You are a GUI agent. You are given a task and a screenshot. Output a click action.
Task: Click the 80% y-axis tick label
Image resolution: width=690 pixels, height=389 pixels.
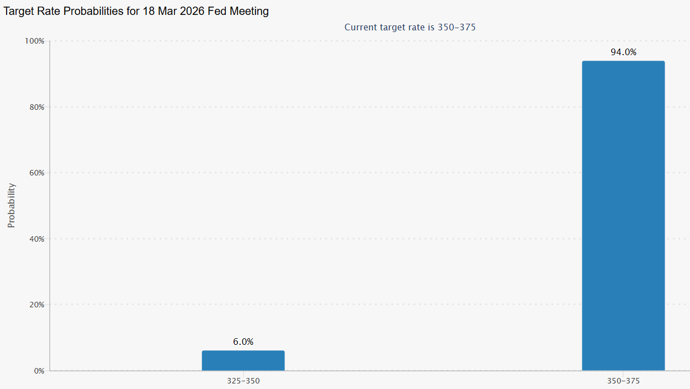[x=36, y=107]
